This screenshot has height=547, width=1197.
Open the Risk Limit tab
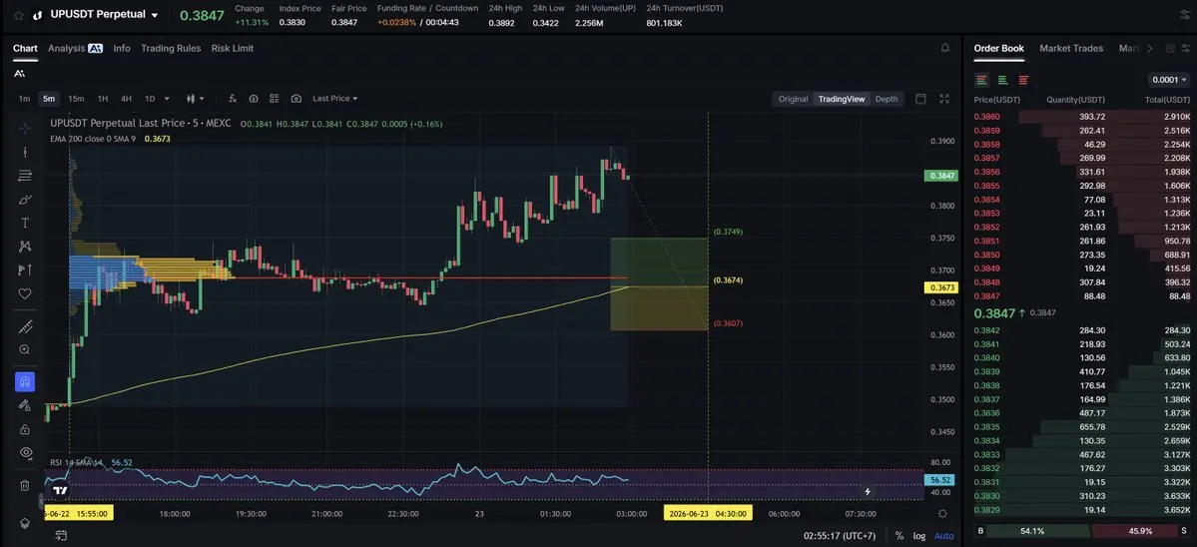coord(232,48)
